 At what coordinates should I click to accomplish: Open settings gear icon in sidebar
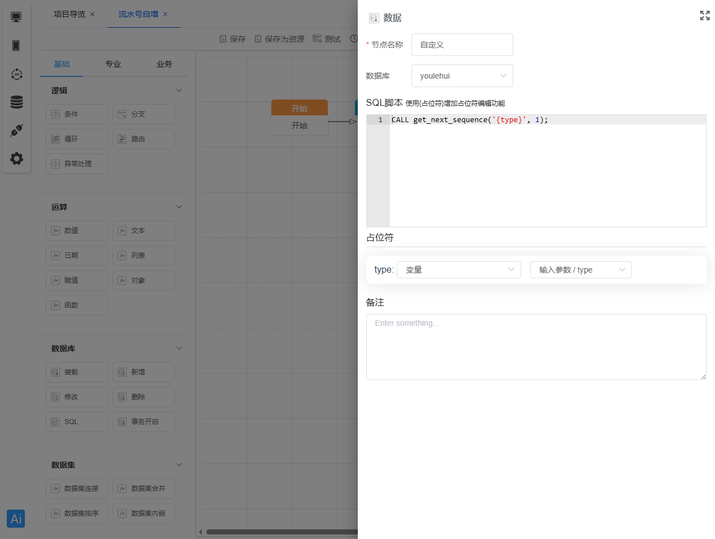[x=16, y=158]
